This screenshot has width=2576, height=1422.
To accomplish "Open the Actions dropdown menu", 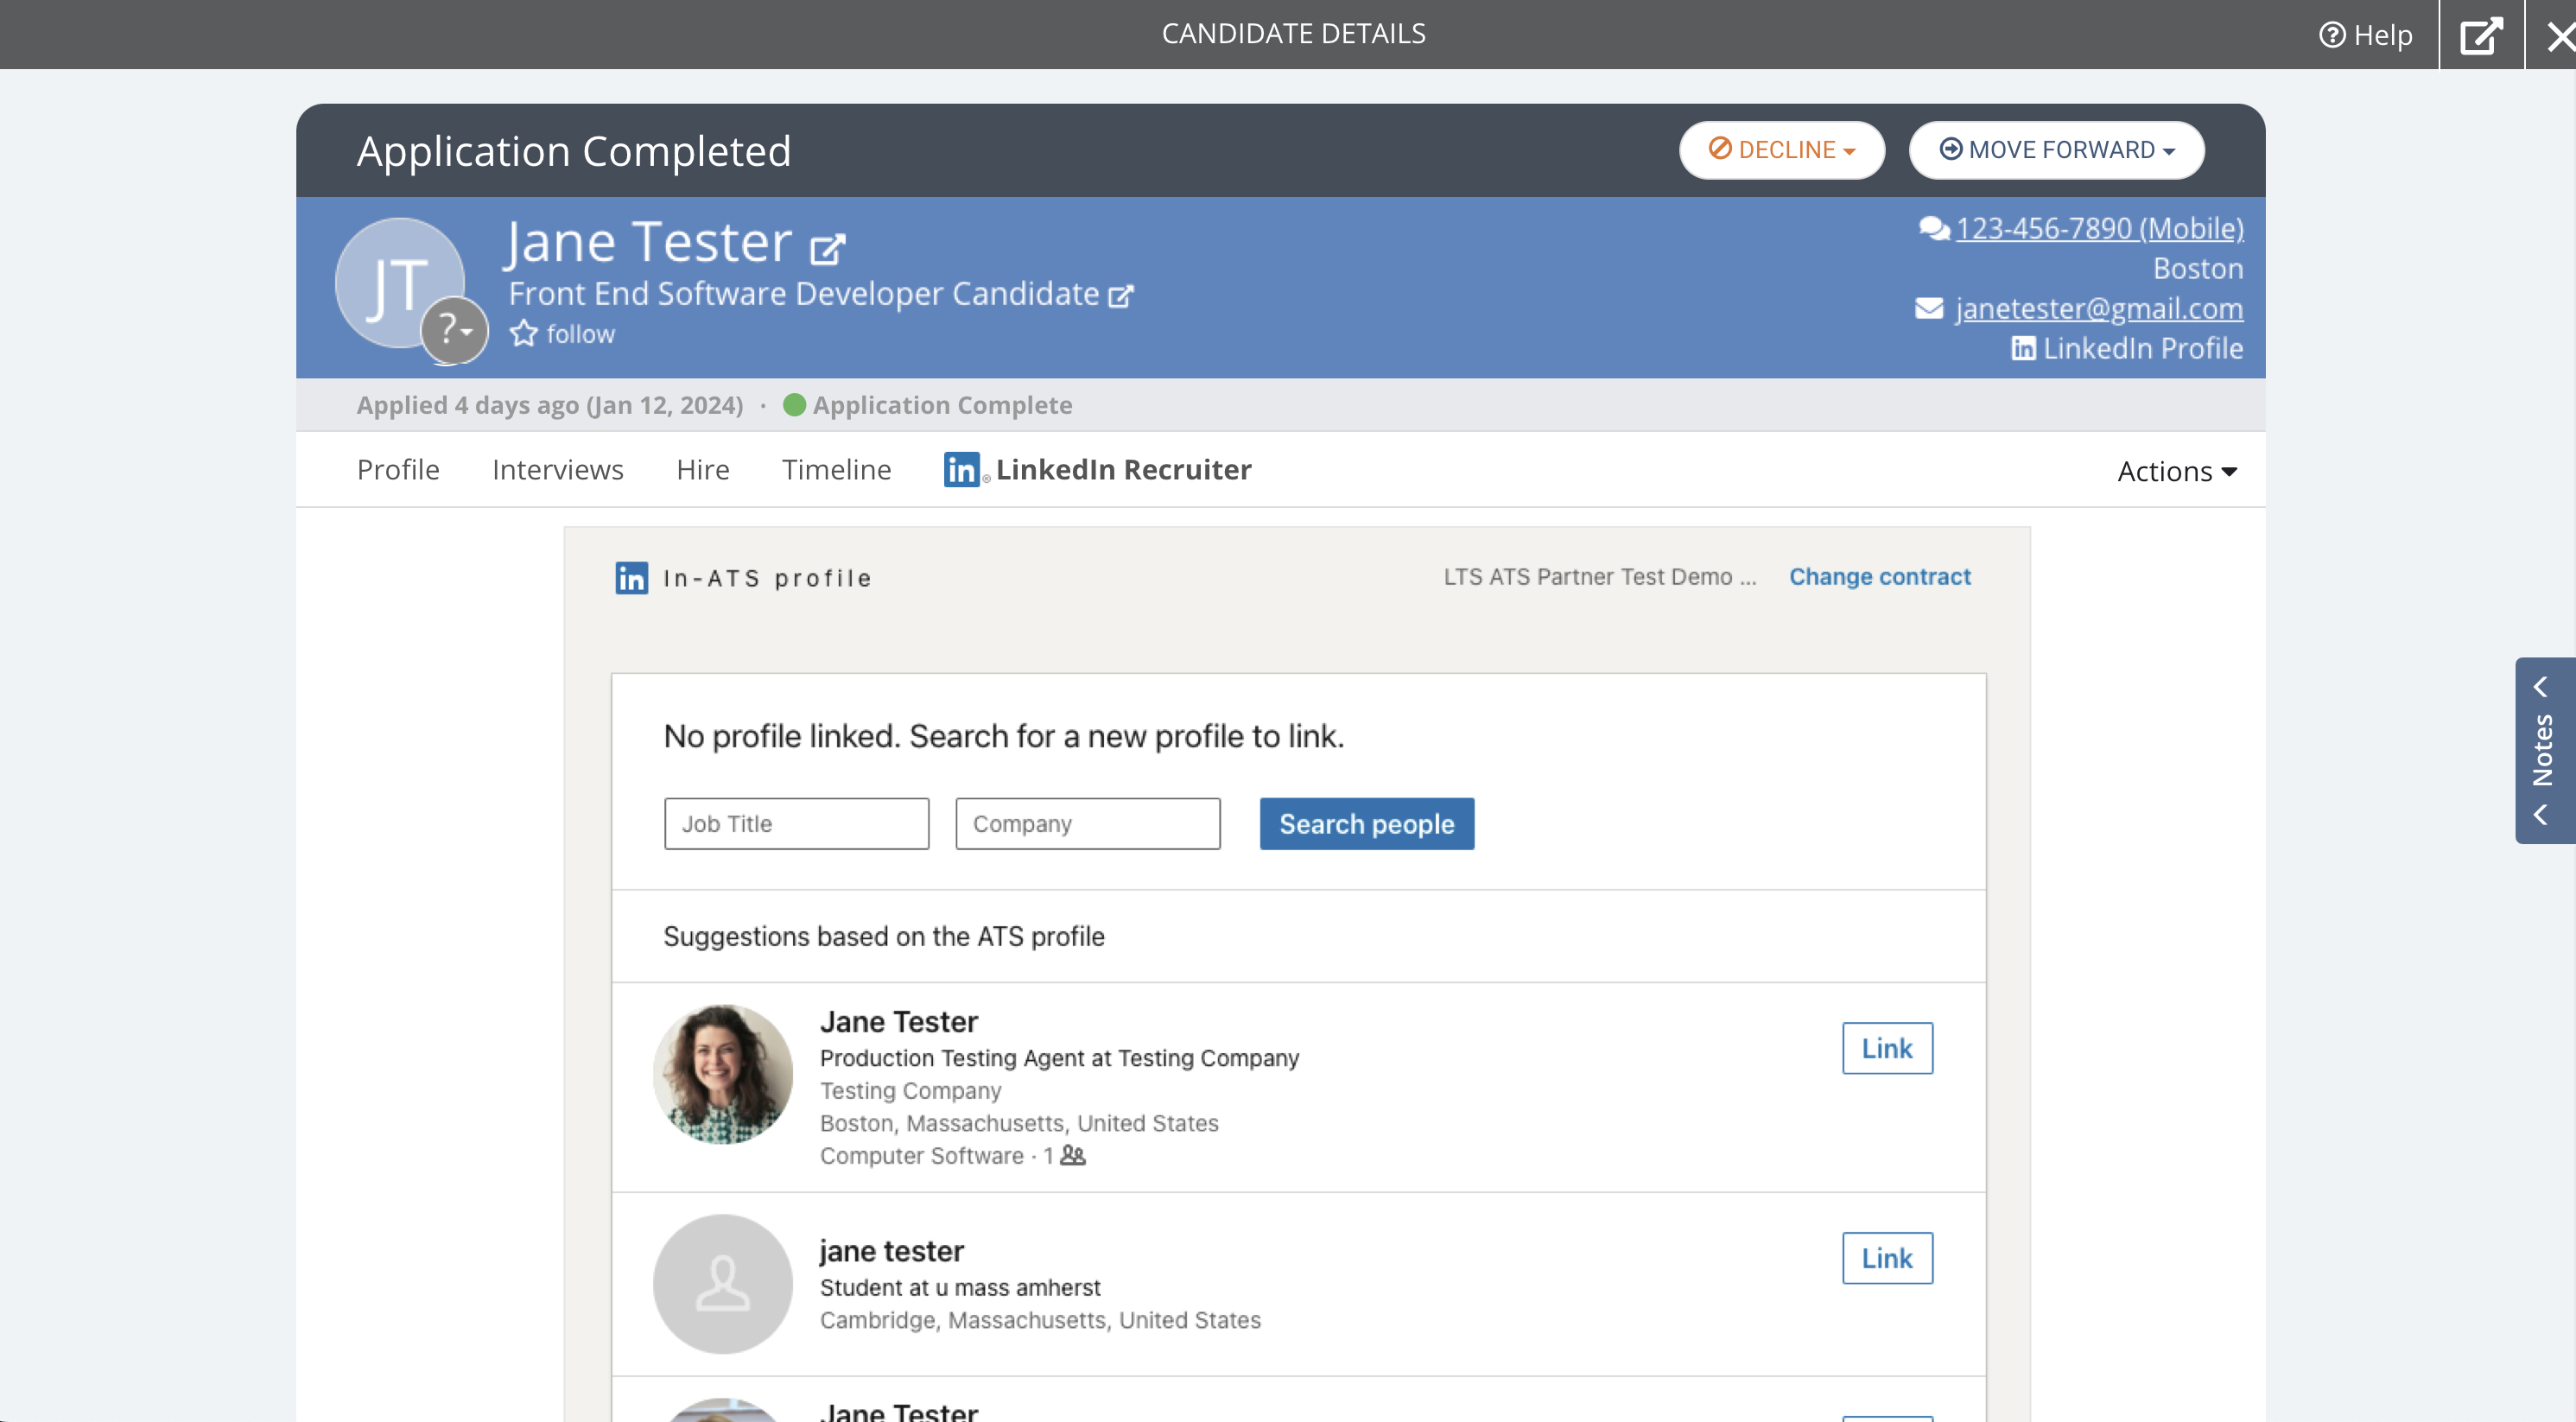I will click(2177, 471).
